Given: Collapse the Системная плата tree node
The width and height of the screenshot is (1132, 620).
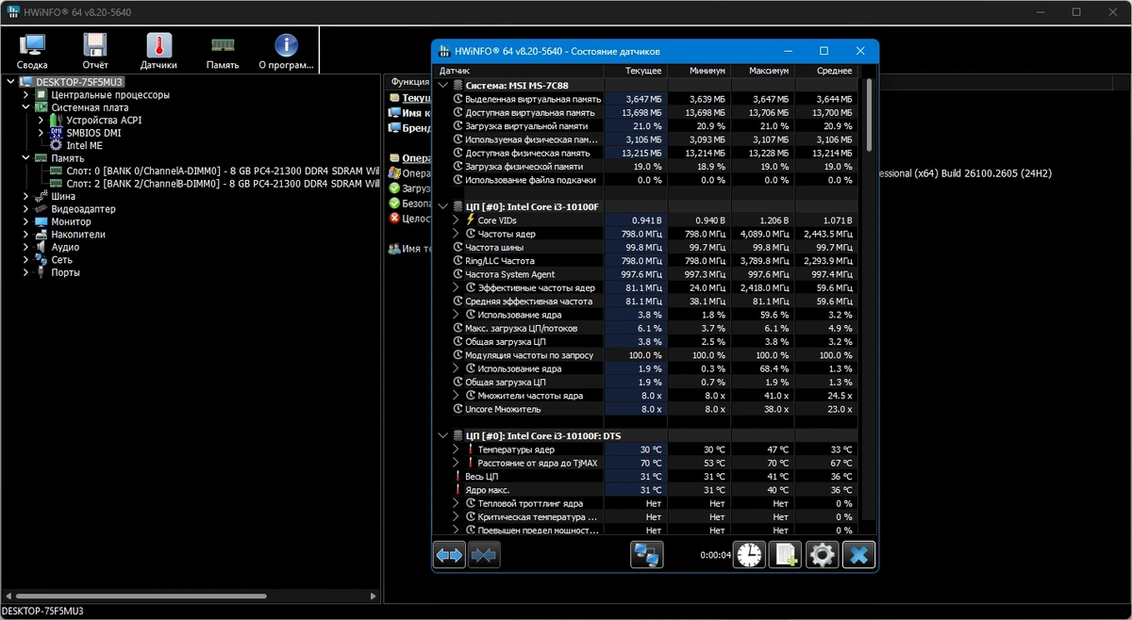Looking at the screenshot, I should pyautogui.click(x=26, y=107).
